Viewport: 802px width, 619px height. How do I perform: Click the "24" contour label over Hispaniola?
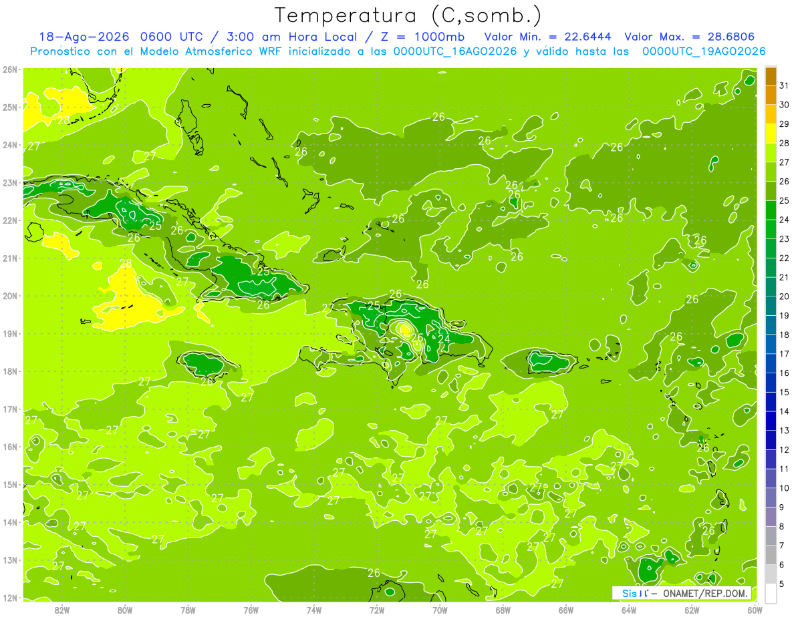tap(444, 339)
